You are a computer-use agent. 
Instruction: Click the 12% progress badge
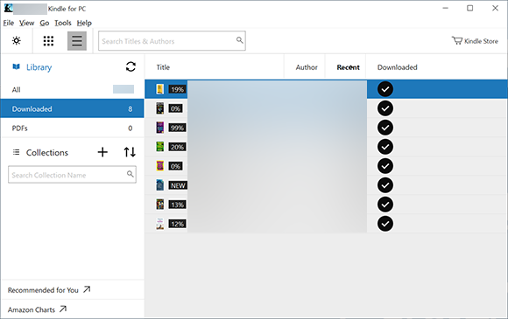pos(177,224)
